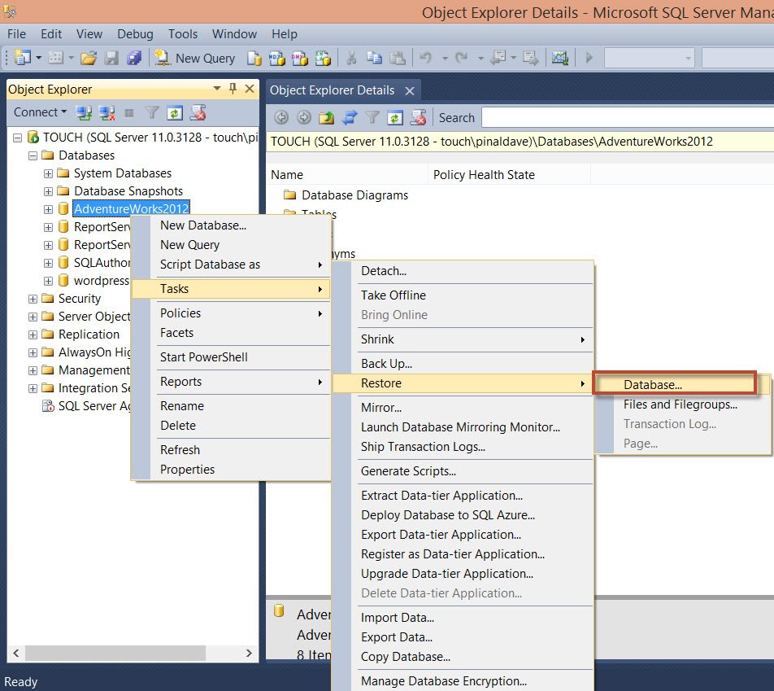The width and height of the screenshot is (774, 691).
Task: Expand the Replication folder node
Action: coord(33,335)
